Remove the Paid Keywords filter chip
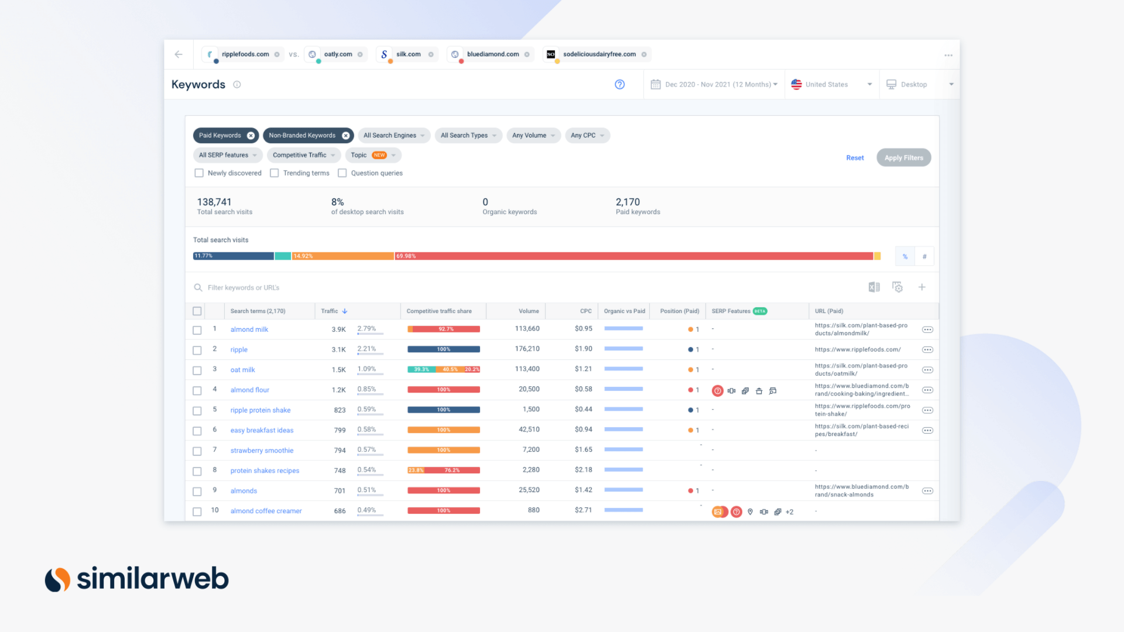 251,136
